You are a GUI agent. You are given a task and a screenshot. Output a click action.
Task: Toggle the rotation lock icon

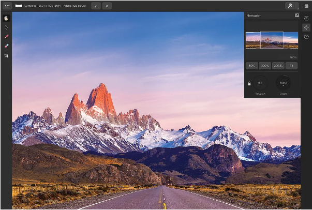pyautogui.click(x=249, y=83)
